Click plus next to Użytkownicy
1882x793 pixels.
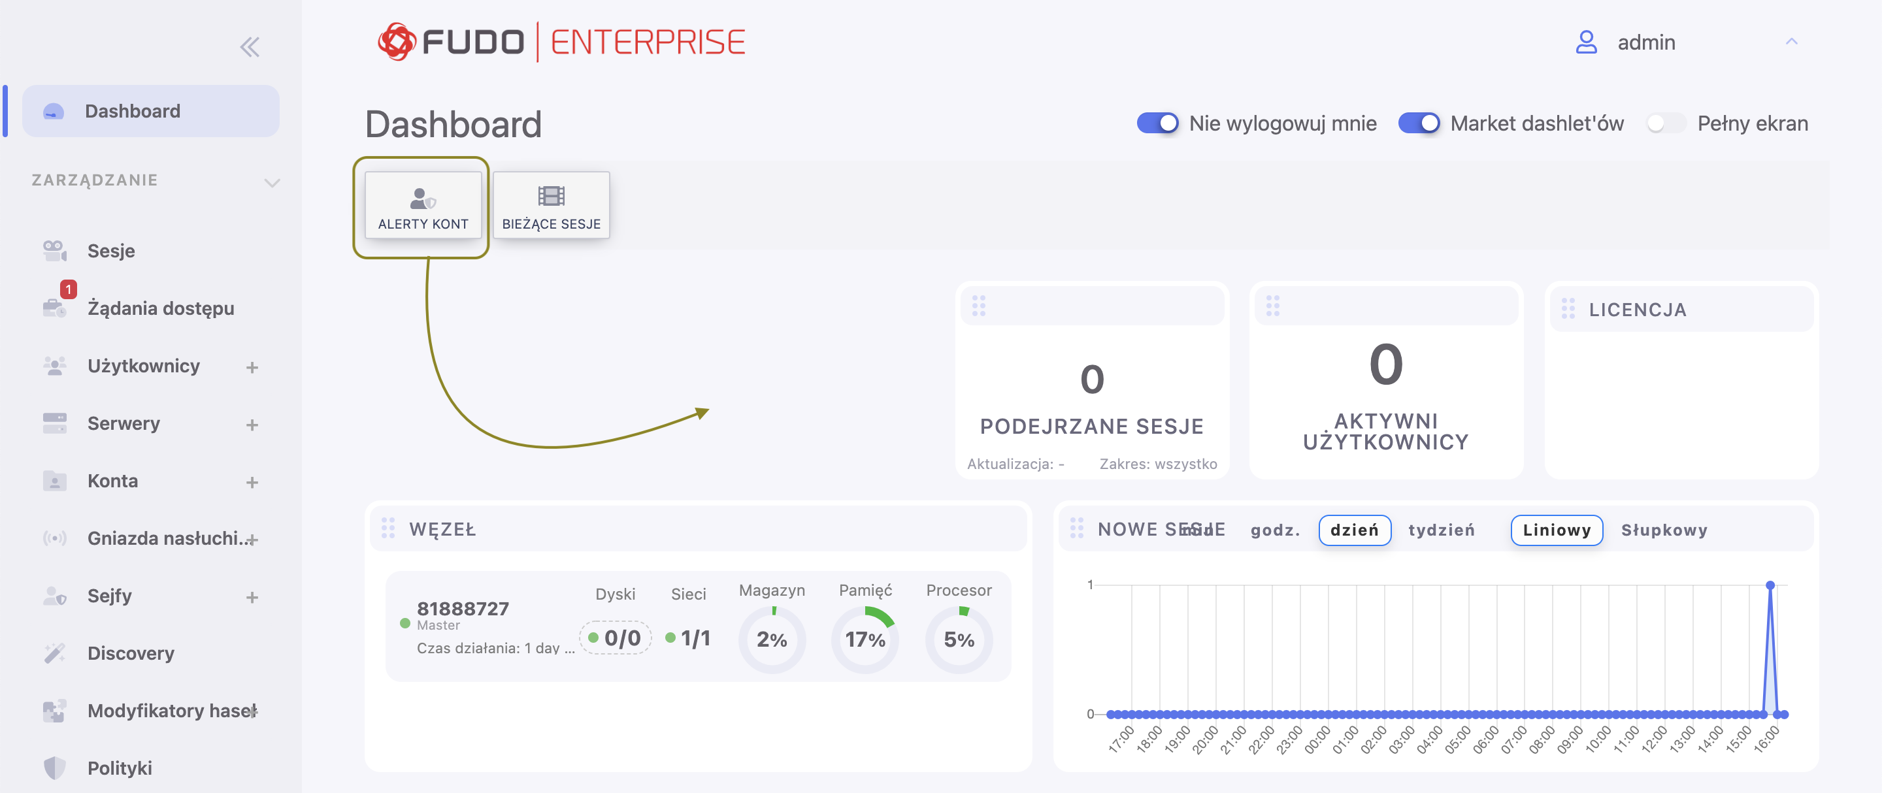coord(252,367)
